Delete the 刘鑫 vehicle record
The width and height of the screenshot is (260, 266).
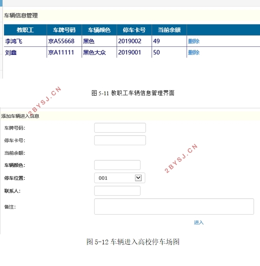(194, 52)
